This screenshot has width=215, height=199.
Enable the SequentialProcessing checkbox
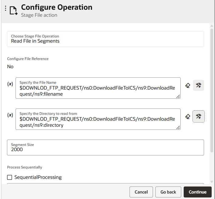point(10,177)
